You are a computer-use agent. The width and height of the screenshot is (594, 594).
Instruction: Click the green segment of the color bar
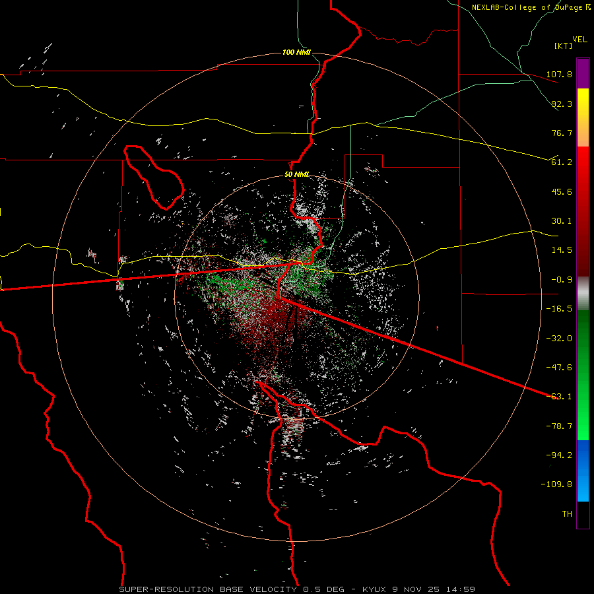pos(583,375)
